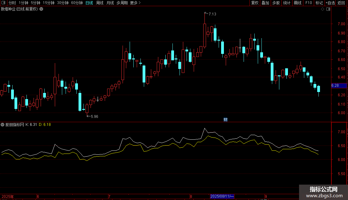Click the 2025/08/11 date marker on timeline
Image resolution: width=348 pixels, height=200 pixels.
(222, 196)
